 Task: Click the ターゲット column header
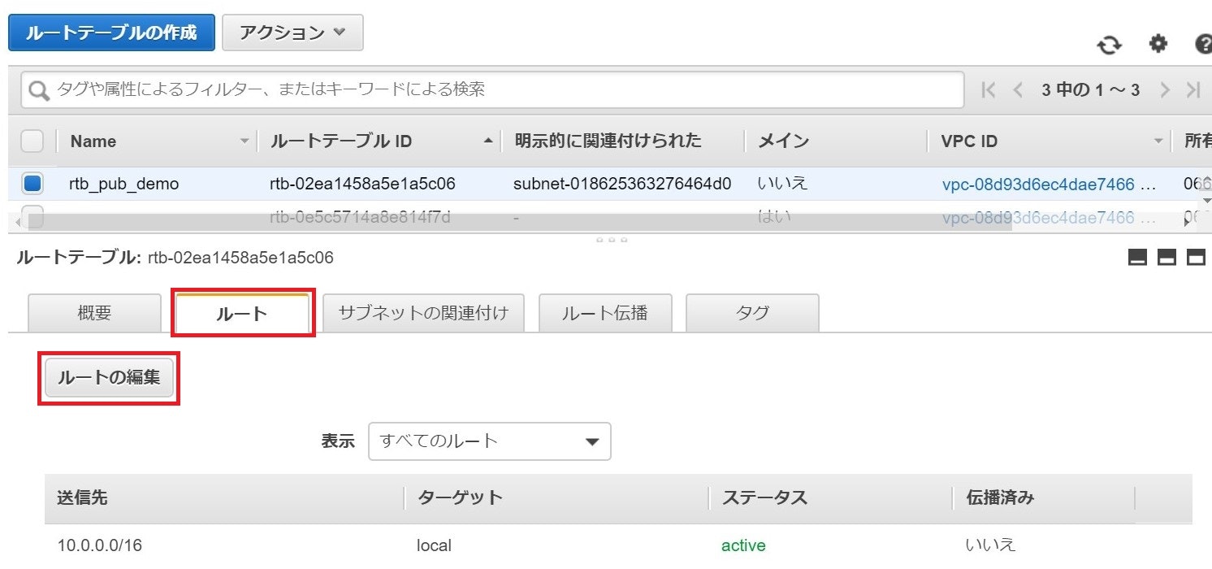[460, 497]
